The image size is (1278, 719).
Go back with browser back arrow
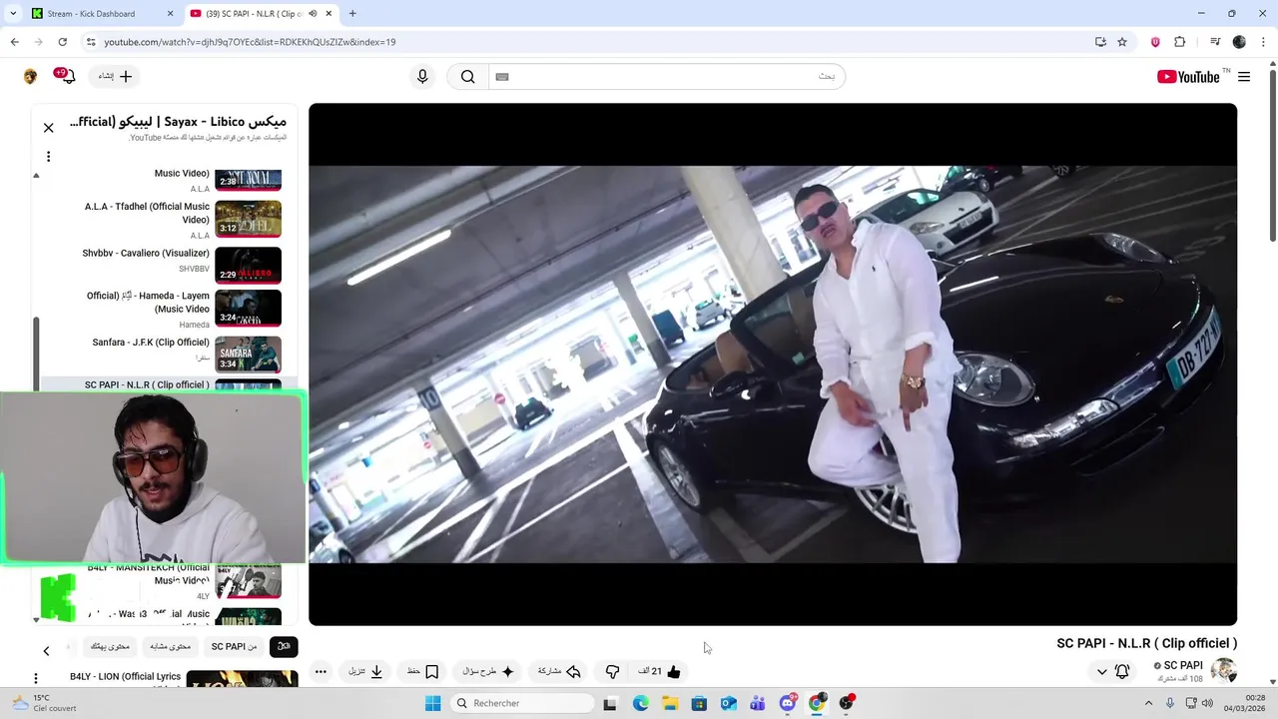click(x=14, y=42)
